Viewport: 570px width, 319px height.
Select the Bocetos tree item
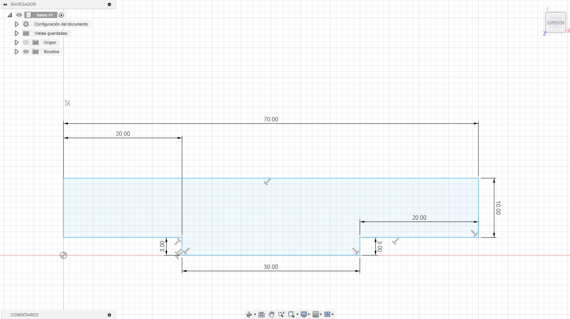coord(52,52)
